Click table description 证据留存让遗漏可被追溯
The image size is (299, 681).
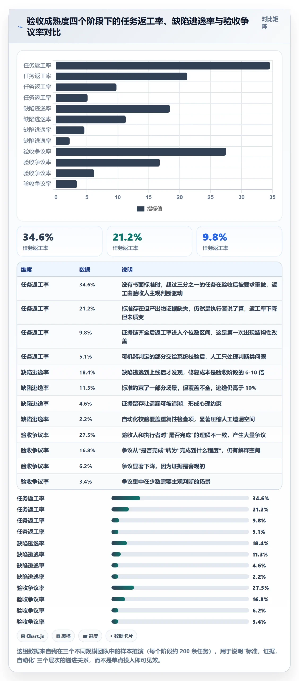tap(171, 404)
